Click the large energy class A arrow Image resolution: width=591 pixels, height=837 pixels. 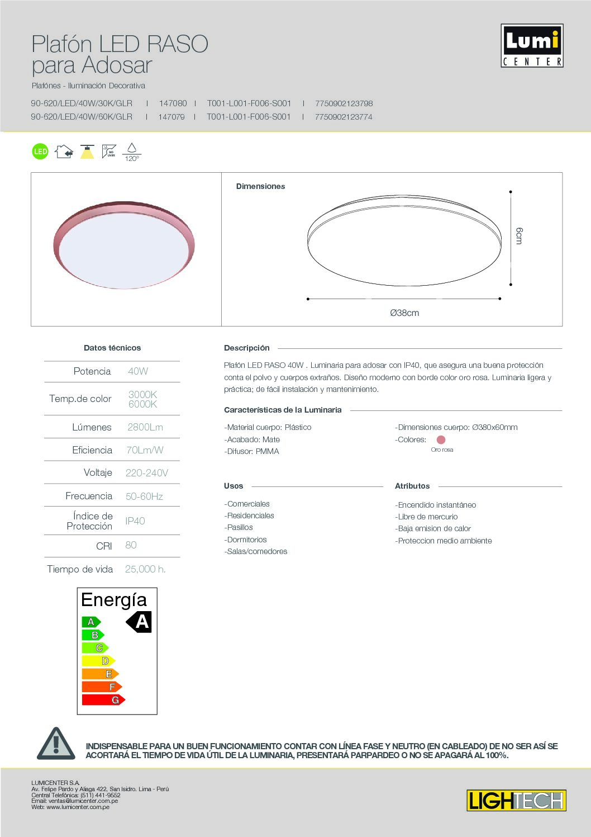point(139,622)
